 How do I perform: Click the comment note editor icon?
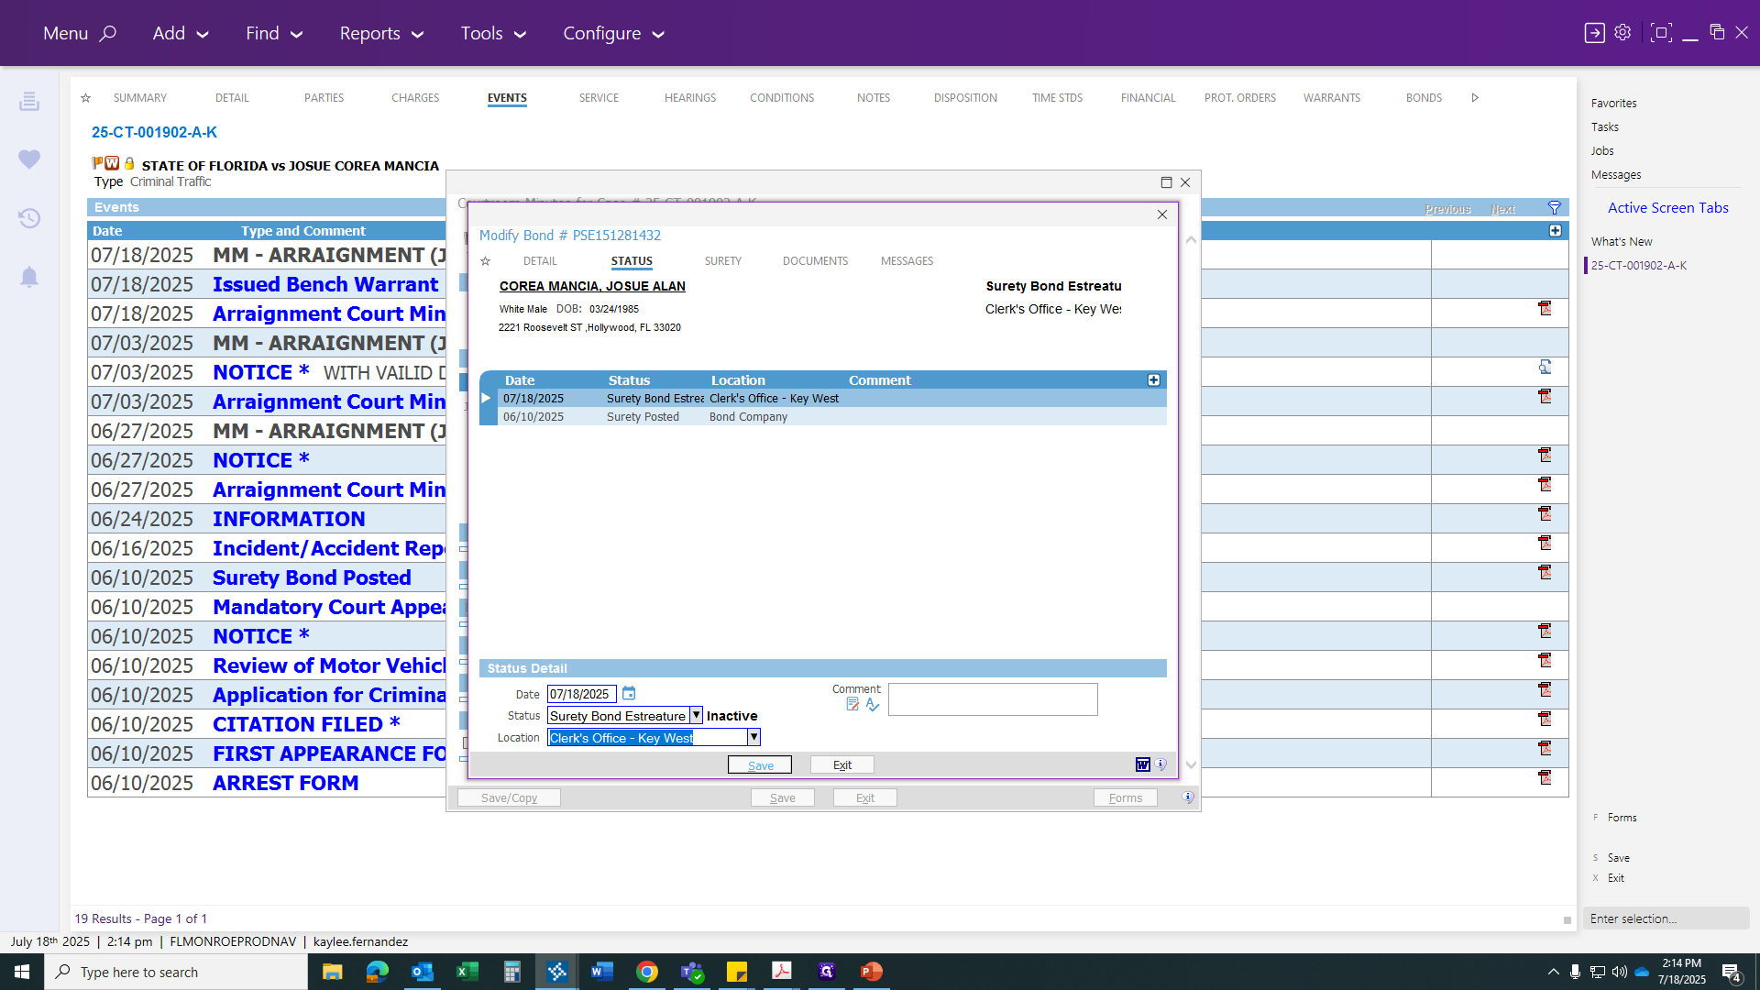(852, 704)
